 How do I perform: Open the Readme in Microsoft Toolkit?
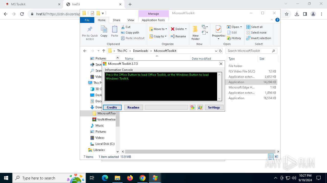click(x=133, y=108)
